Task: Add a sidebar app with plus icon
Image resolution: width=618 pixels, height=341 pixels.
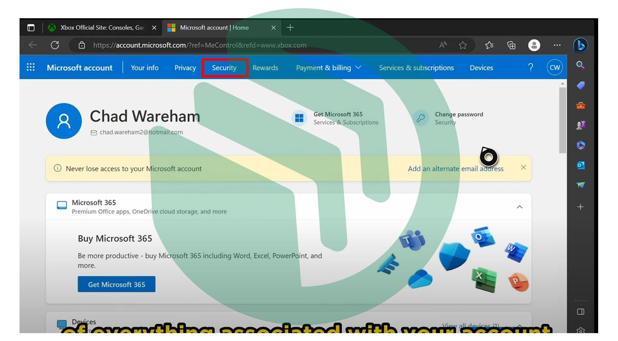Action: (x=581, y=207)
